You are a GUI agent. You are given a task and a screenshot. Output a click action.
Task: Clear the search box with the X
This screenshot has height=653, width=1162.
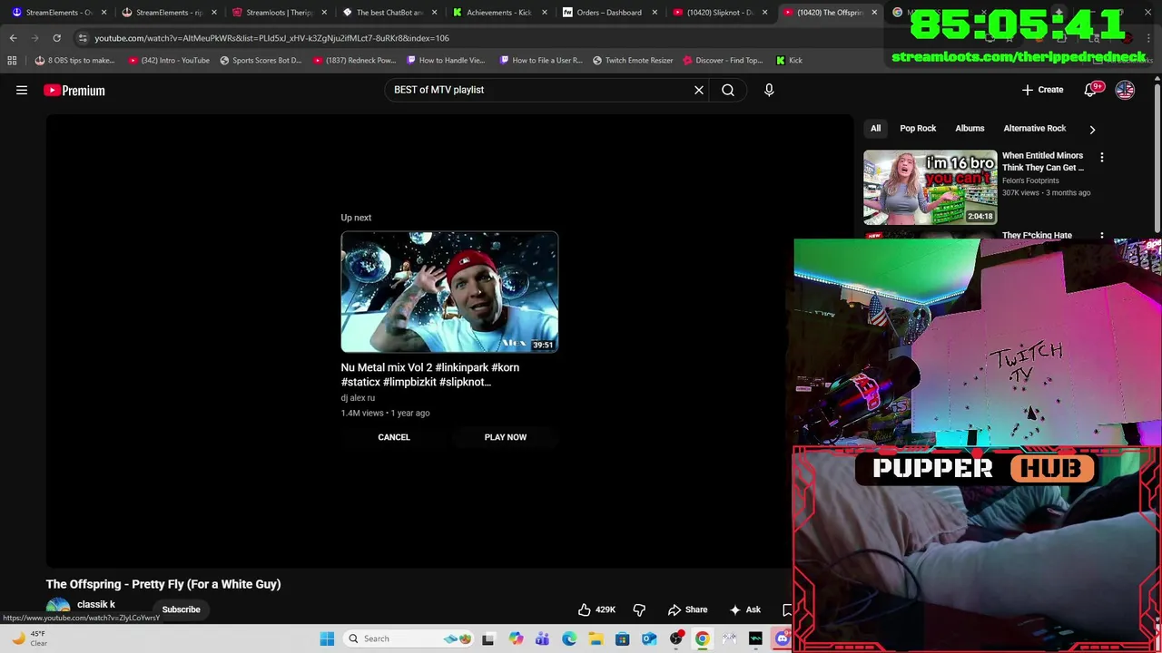point(699,90)
